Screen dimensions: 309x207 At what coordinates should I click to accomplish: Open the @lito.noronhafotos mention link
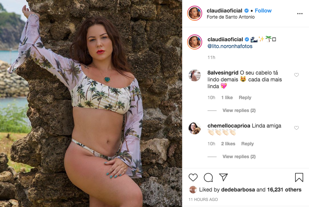pyautogui.click(x=230, y=46)
